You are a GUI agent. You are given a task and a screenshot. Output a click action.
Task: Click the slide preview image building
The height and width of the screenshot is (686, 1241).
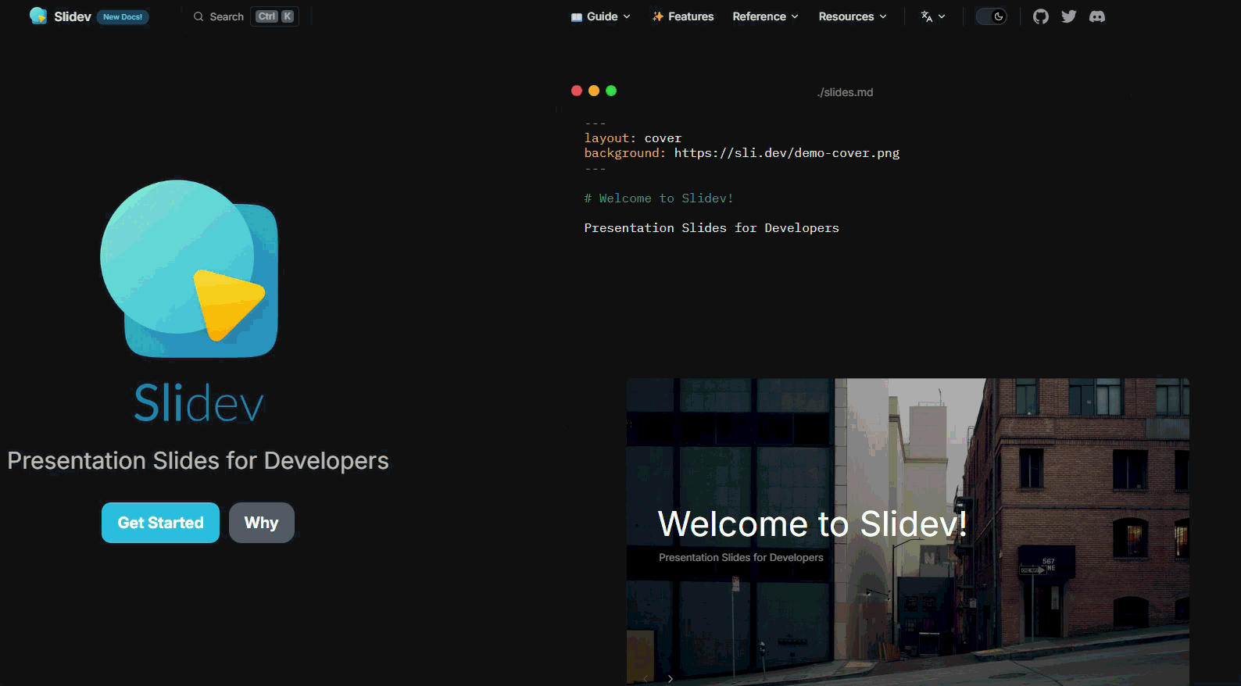click(x=908, y=532)
